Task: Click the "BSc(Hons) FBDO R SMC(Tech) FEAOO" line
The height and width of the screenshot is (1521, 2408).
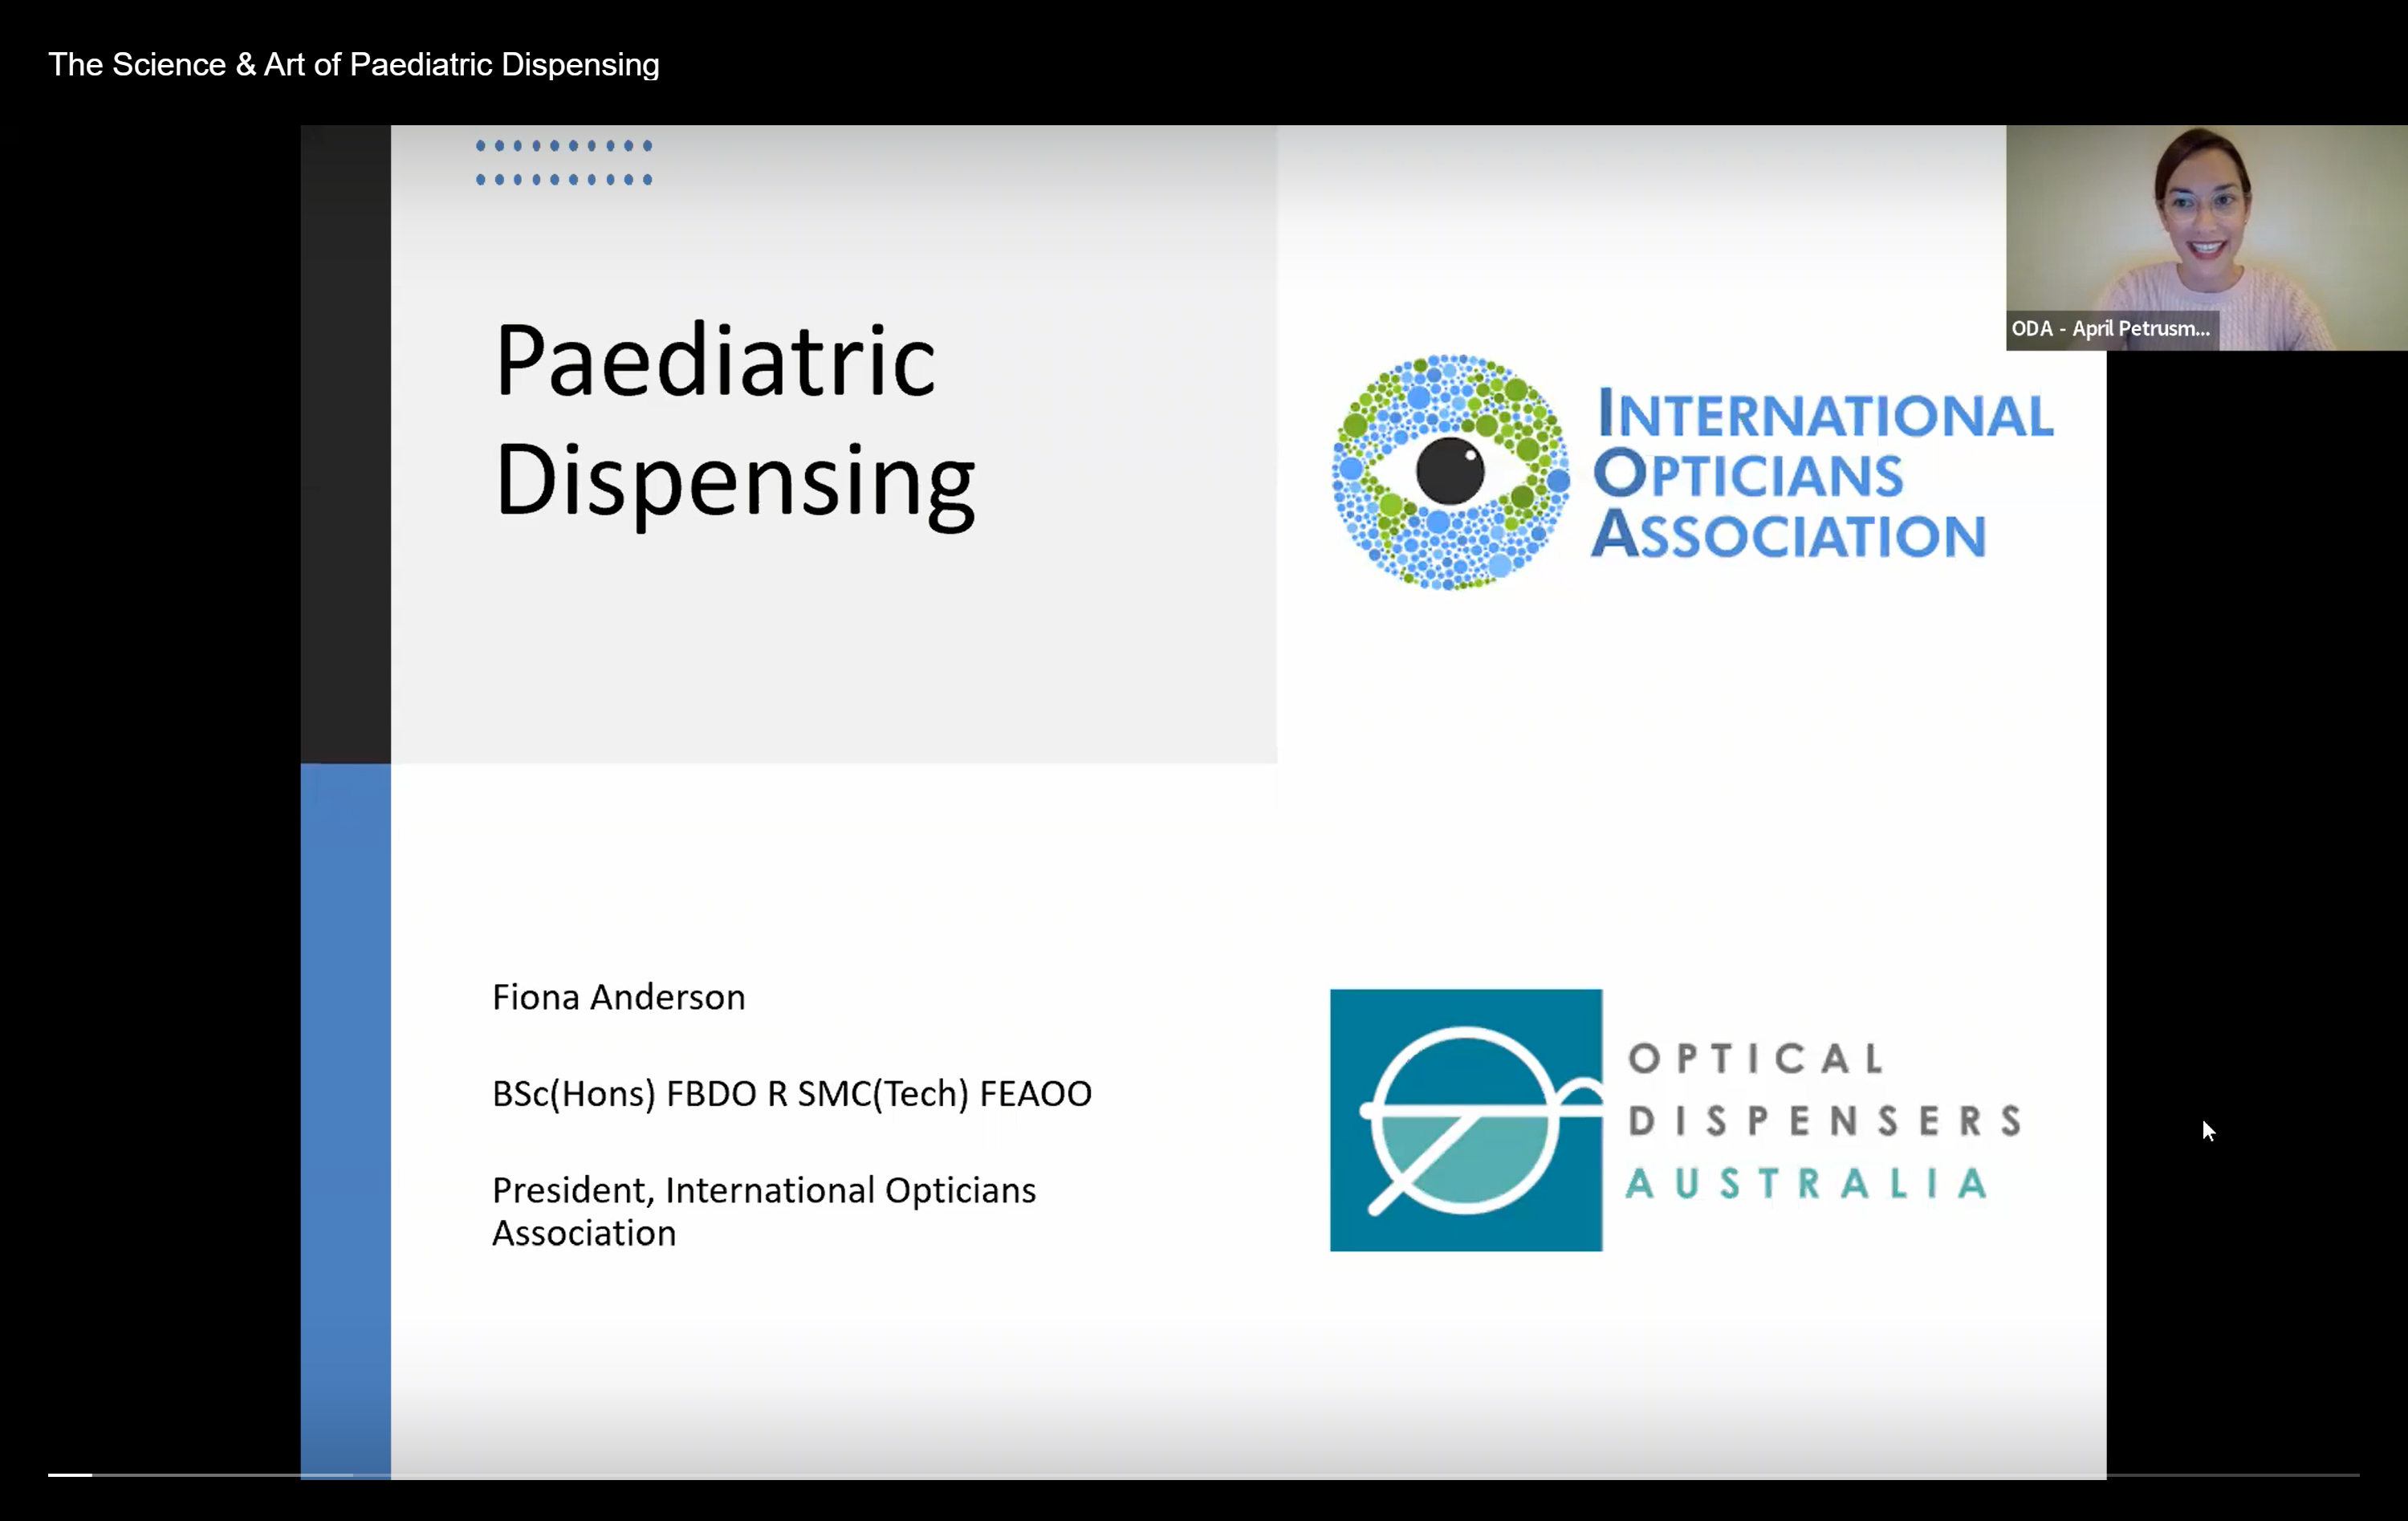Action: tap(792, 1094)
